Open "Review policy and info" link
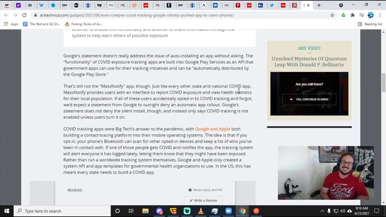 [205, 190]
